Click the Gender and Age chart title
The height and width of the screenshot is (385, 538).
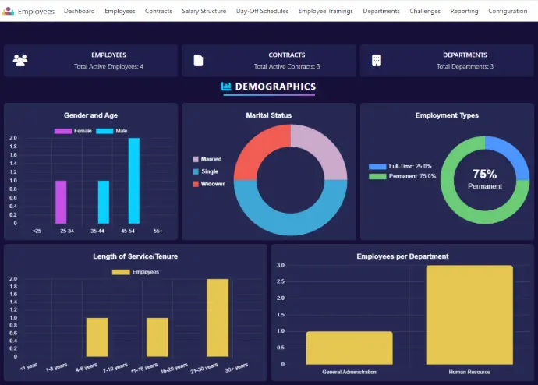[90, 115]
